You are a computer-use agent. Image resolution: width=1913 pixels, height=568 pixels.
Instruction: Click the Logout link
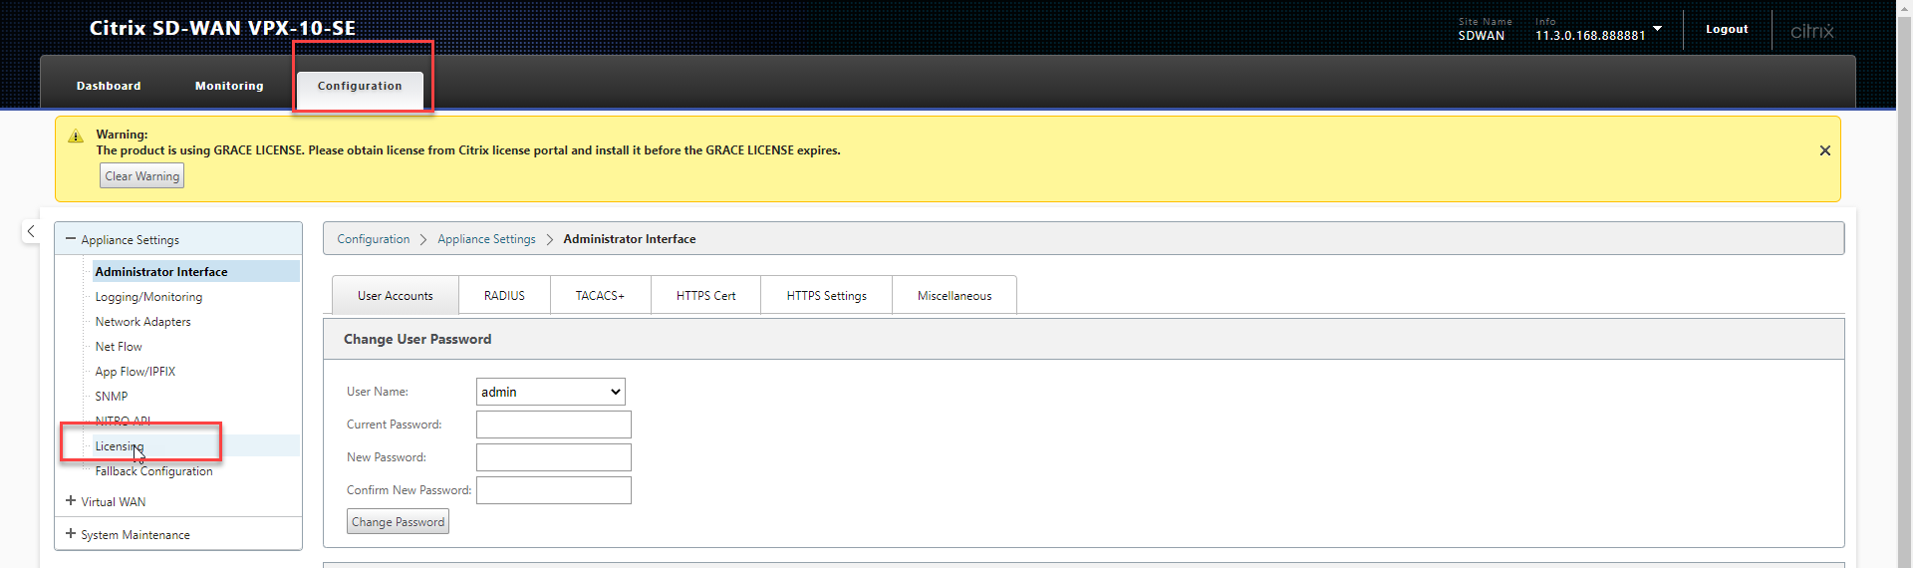coord(1726,29)
